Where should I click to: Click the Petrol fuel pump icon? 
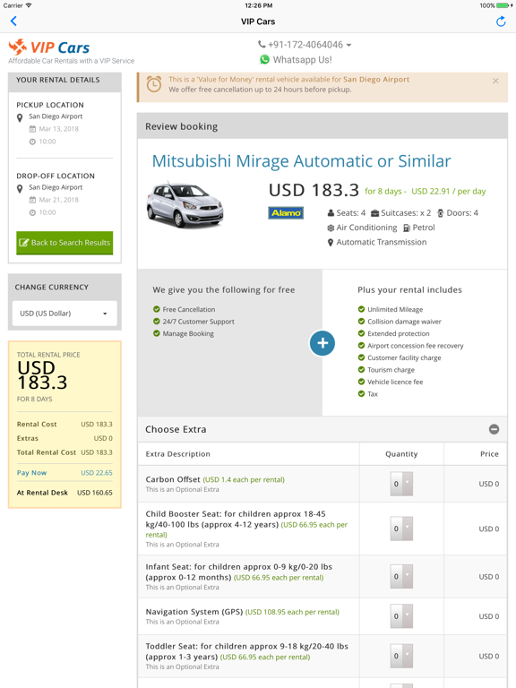pyautogui.click(x=407, y=228)
